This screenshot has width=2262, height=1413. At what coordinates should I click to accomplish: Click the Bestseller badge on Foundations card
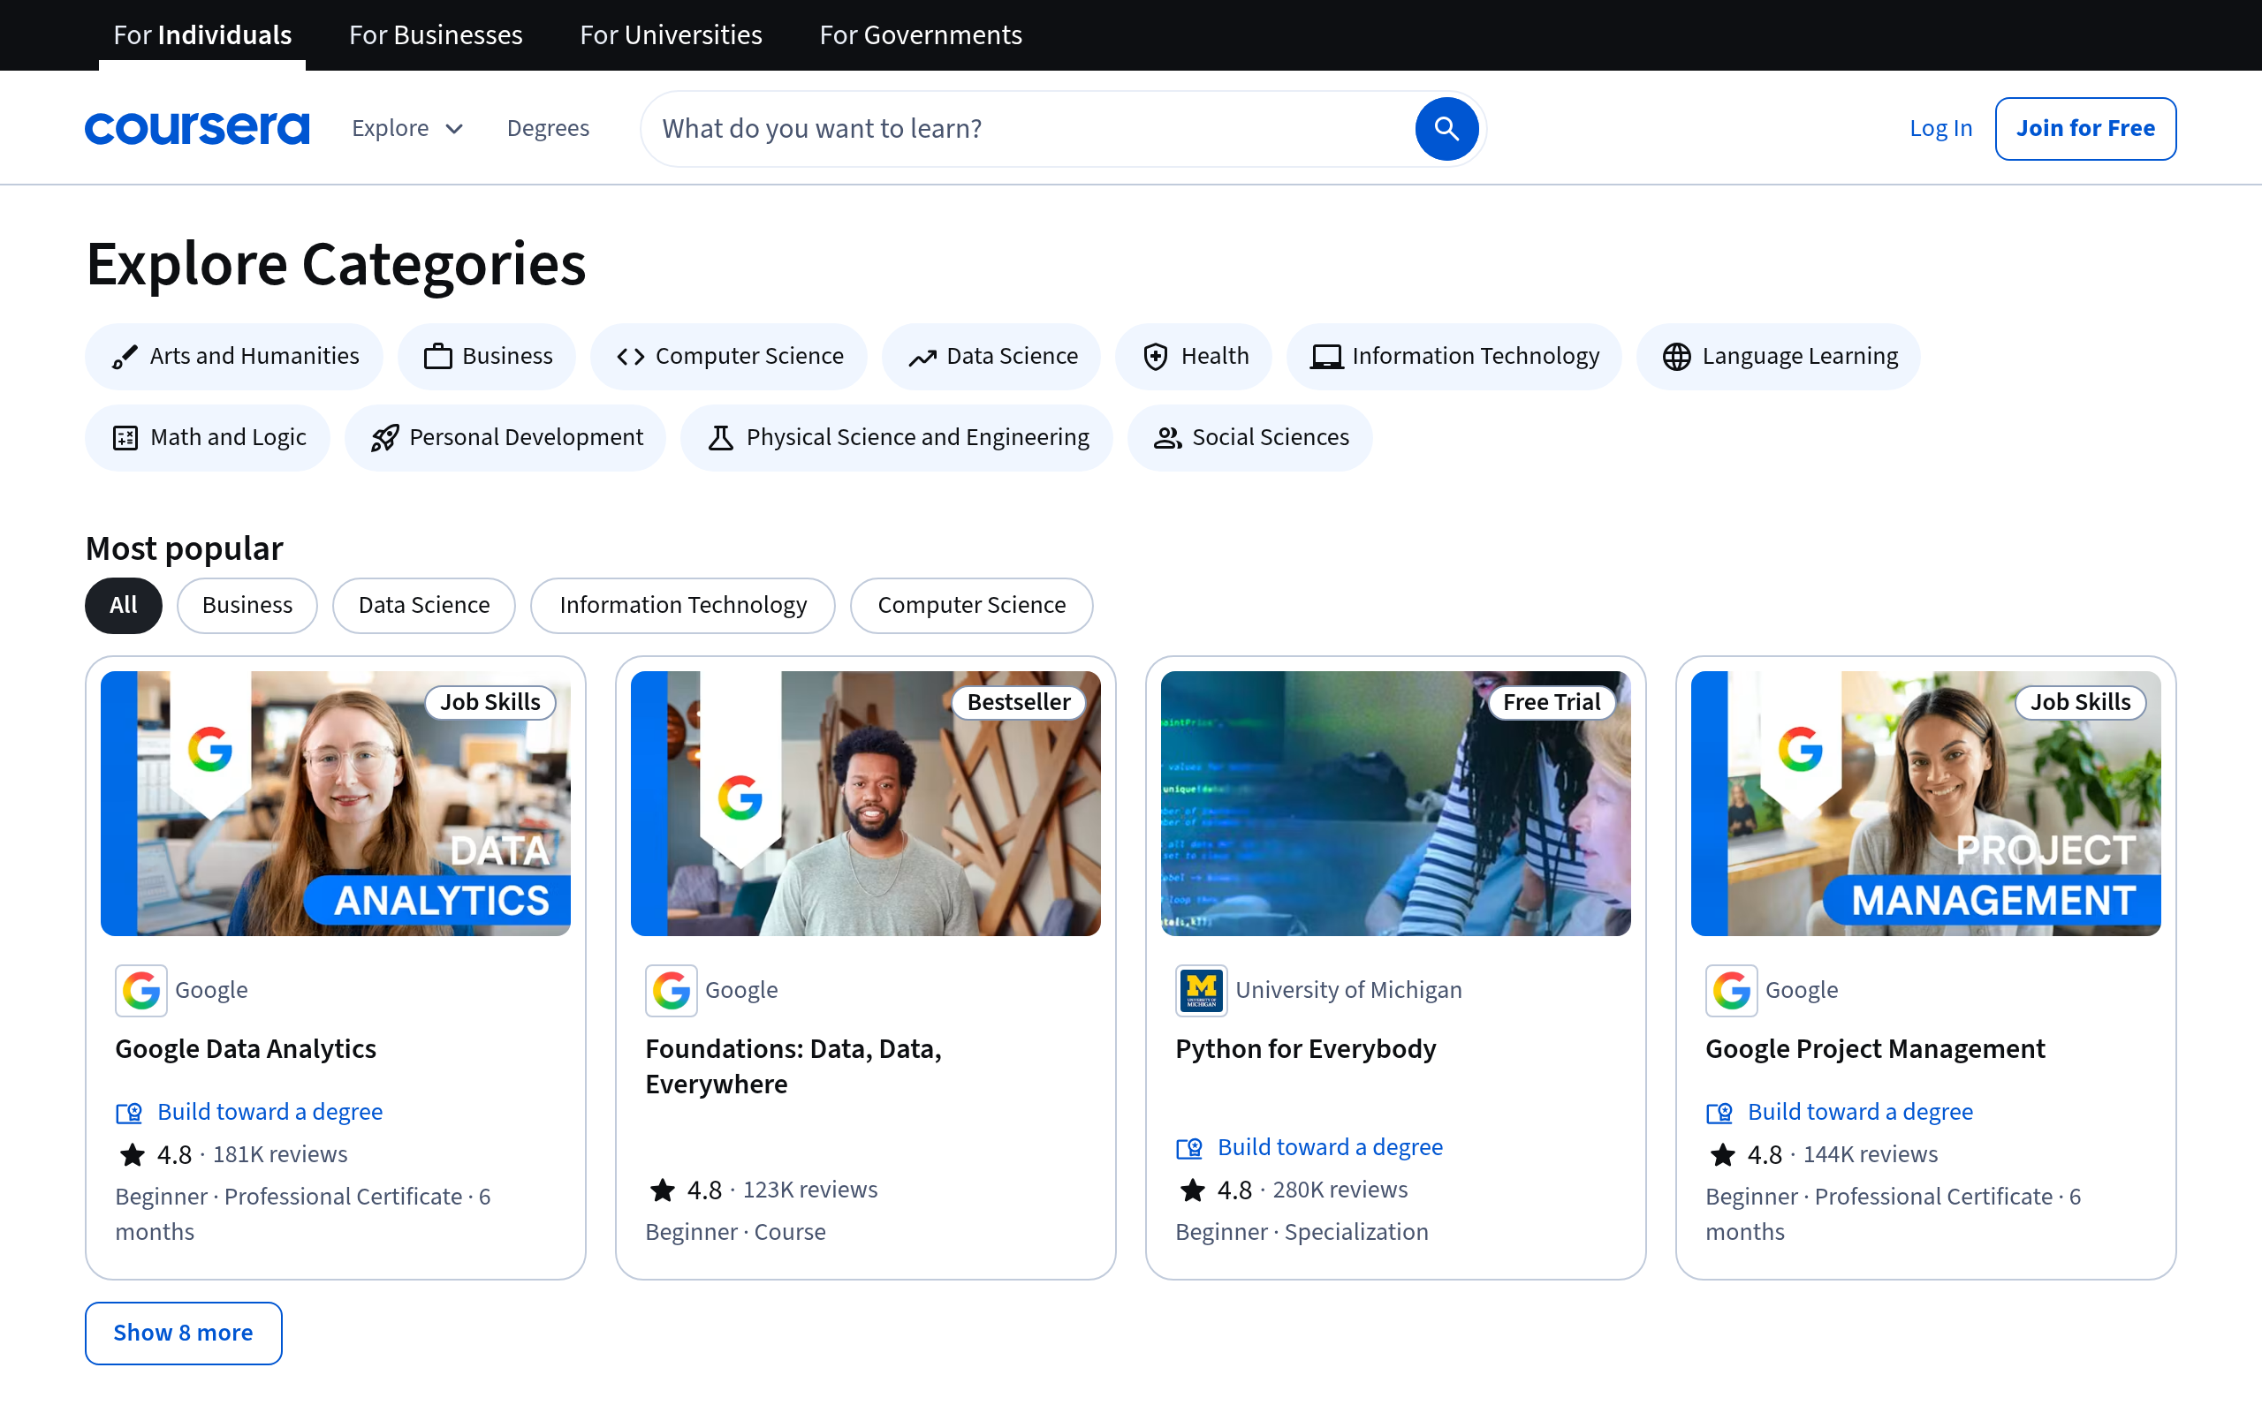tap(1019, 703)
